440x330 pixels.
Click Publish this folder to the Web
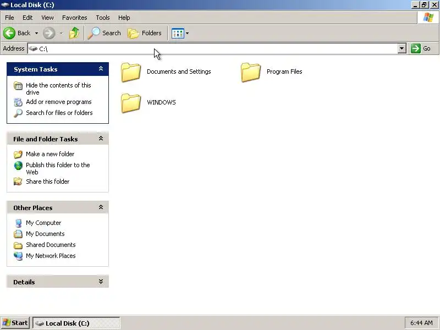click(58, 168)
